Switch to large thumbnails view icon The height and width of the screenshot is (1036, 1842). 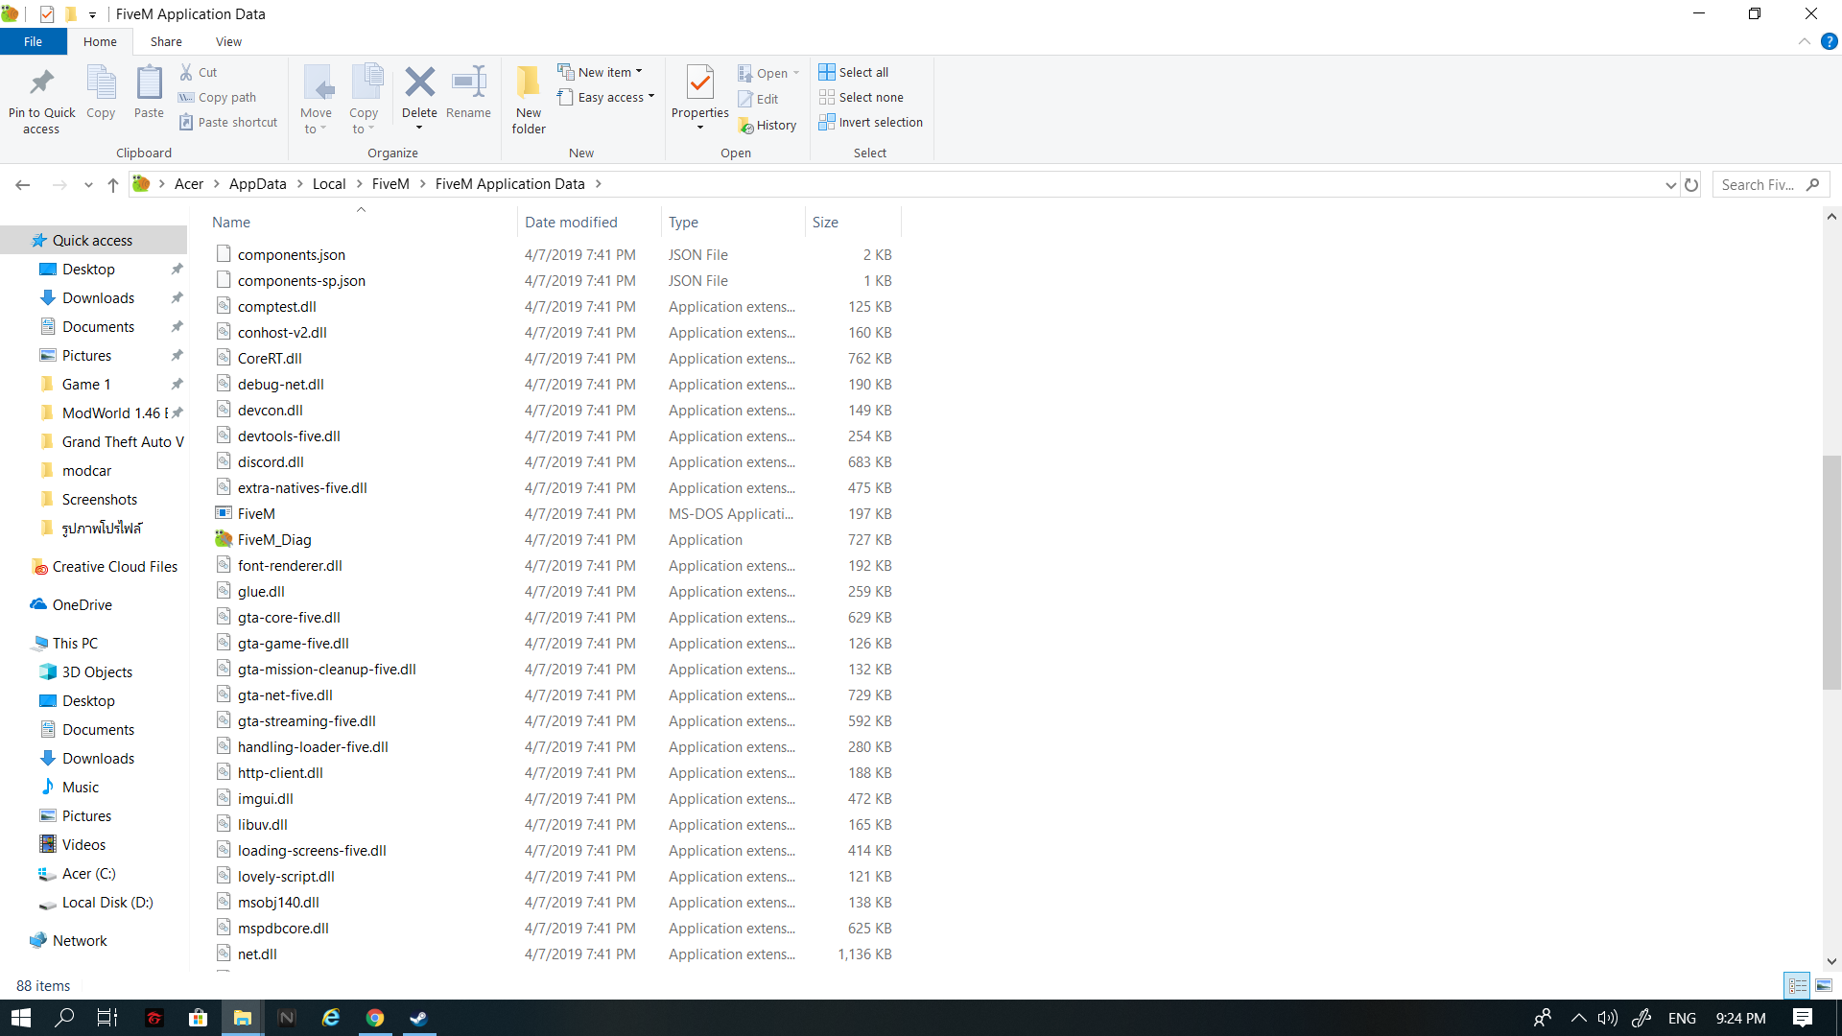pos(1824,985)
